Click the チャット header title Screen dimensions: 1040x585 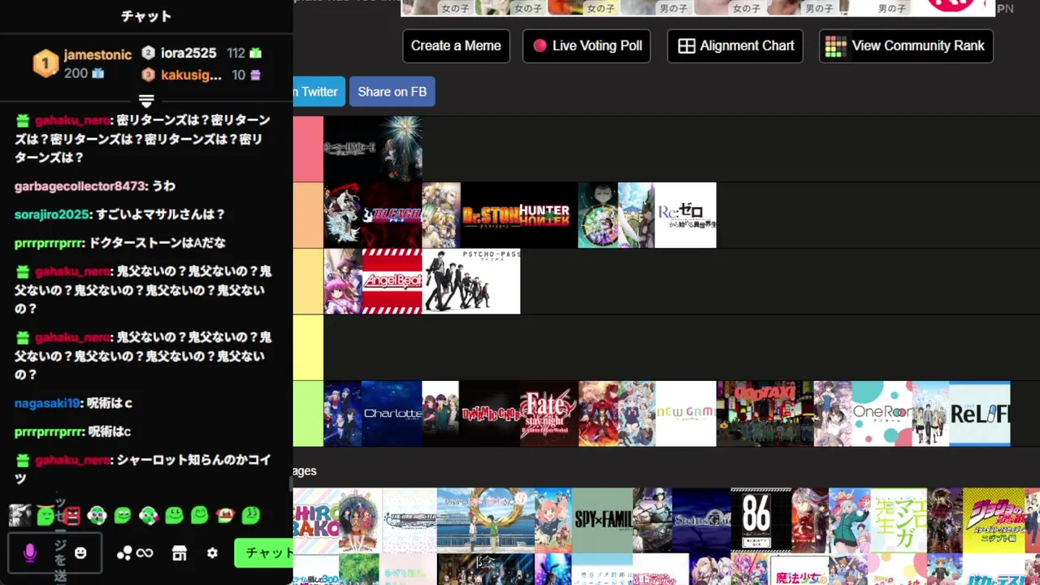(146, 16)
